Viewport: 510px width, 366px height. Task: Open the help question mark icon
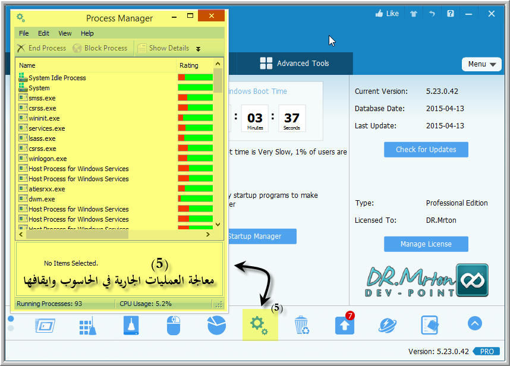click(451, 14)
